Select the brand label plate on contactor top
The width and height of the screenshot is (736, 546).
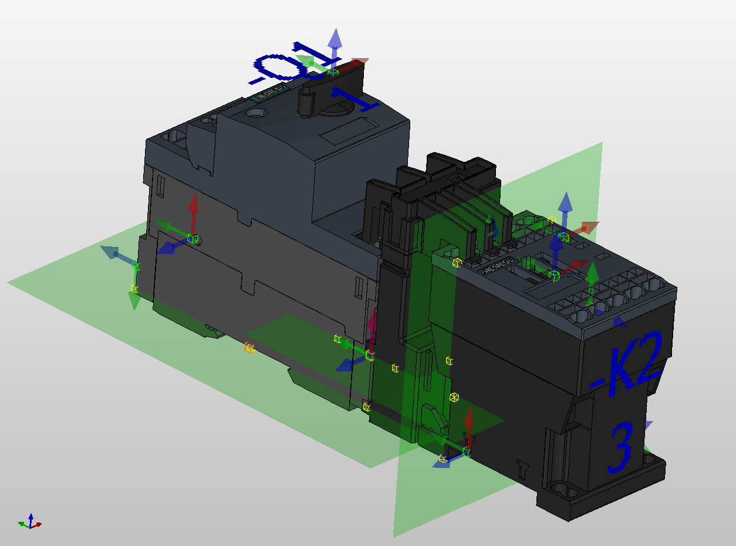pos(497,265)
